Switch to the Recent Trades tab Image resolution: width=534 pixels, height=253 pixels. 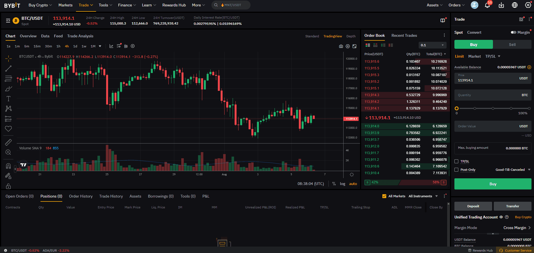404,35
